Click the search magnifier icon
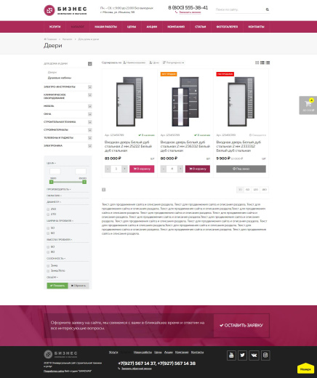This screenshot has height=378, width=317. click(x=267, y=9)
